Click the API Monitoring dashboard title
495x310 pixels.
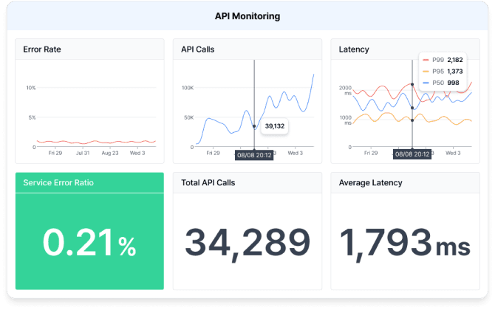(247, 15)
